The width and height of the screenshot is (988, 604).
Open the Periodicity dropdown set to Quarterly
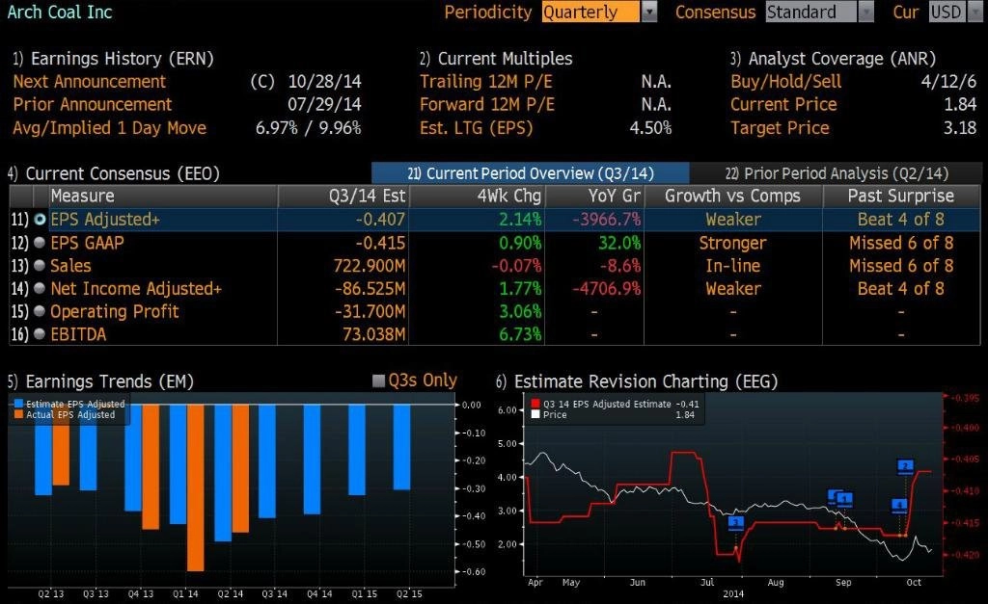598,12
